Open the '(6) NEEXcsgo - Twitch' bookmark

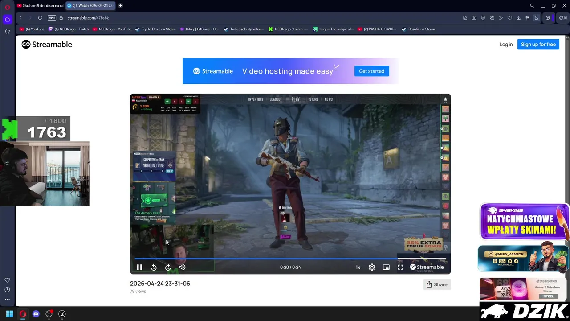69,29
